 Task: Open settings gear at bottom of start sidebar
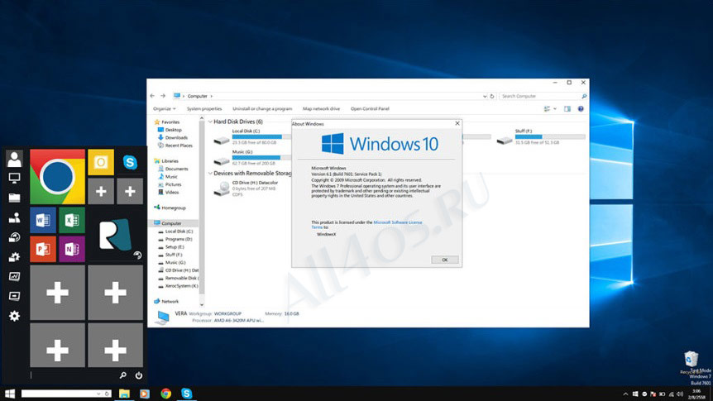tap(14, 316)
